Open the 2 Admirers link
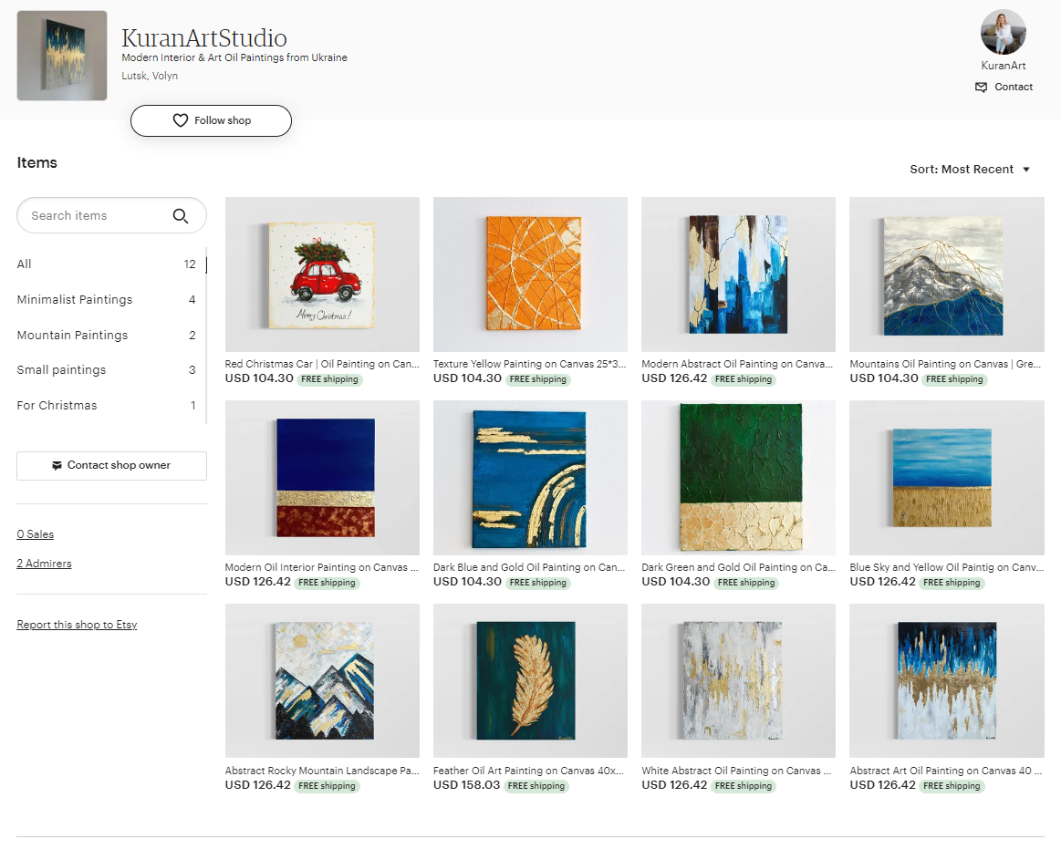This screenshot has width=1061, height=849. [x=44, y=564]
